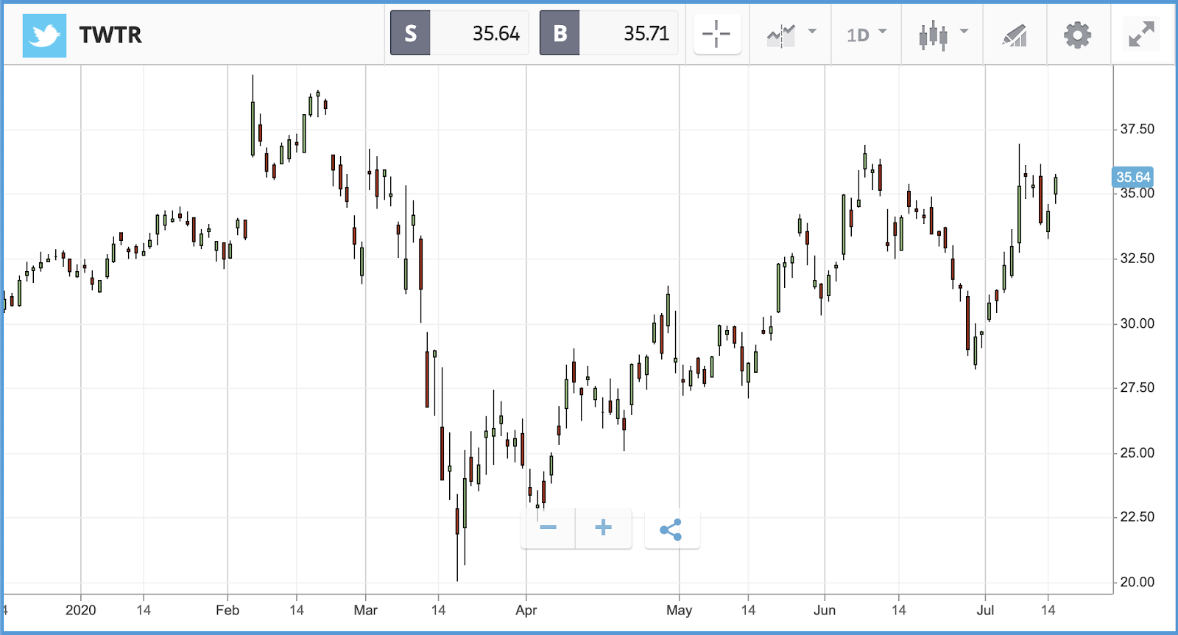
Task: Share the chart using share icon
Action: coord(671,529)
